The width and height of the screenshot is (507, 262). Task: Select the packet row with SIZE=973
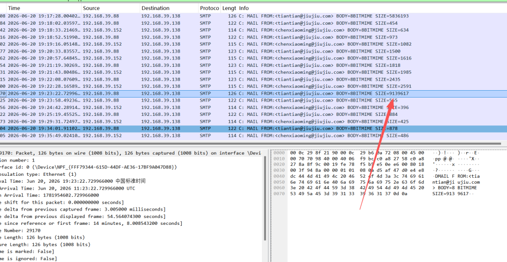point(253,37)
